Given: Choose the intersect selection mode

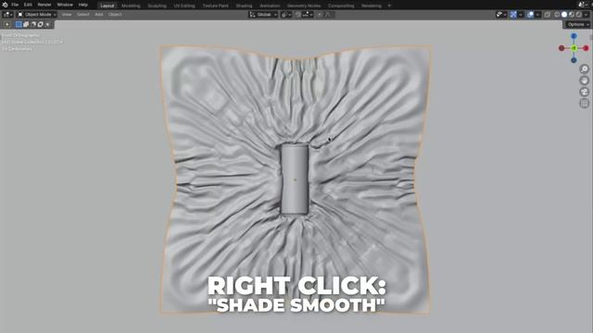Looking at the screenshot, I should (x=47, y=24).
